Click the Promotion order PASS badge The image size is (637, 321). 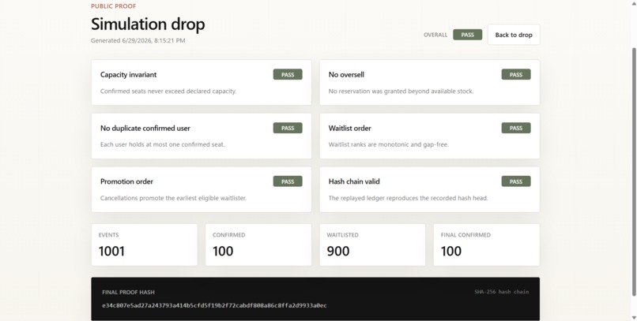click(x=288, y=181)
